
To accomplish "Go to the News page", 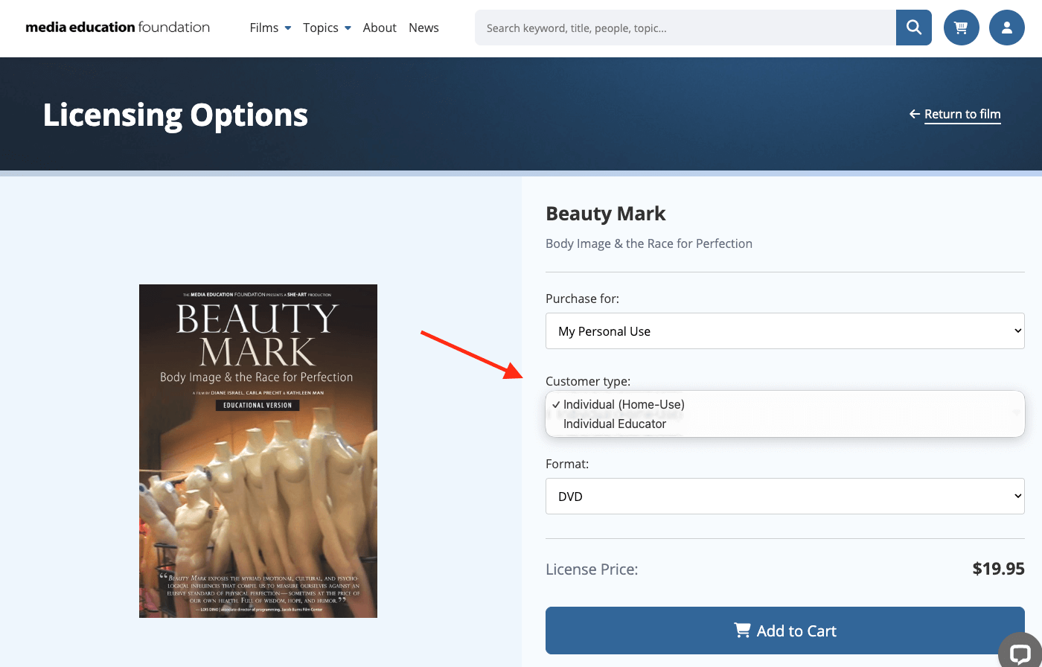I will pyautogui.click(x=423, y=28).
